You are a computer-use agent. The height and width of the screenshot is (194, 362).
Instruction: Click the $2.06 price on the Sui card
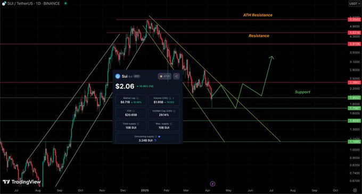125,86
